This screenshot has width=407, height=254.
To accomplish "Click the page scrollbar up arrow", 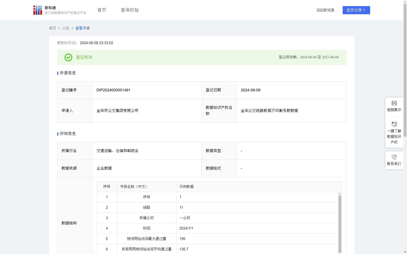I will tap(405, 2).
